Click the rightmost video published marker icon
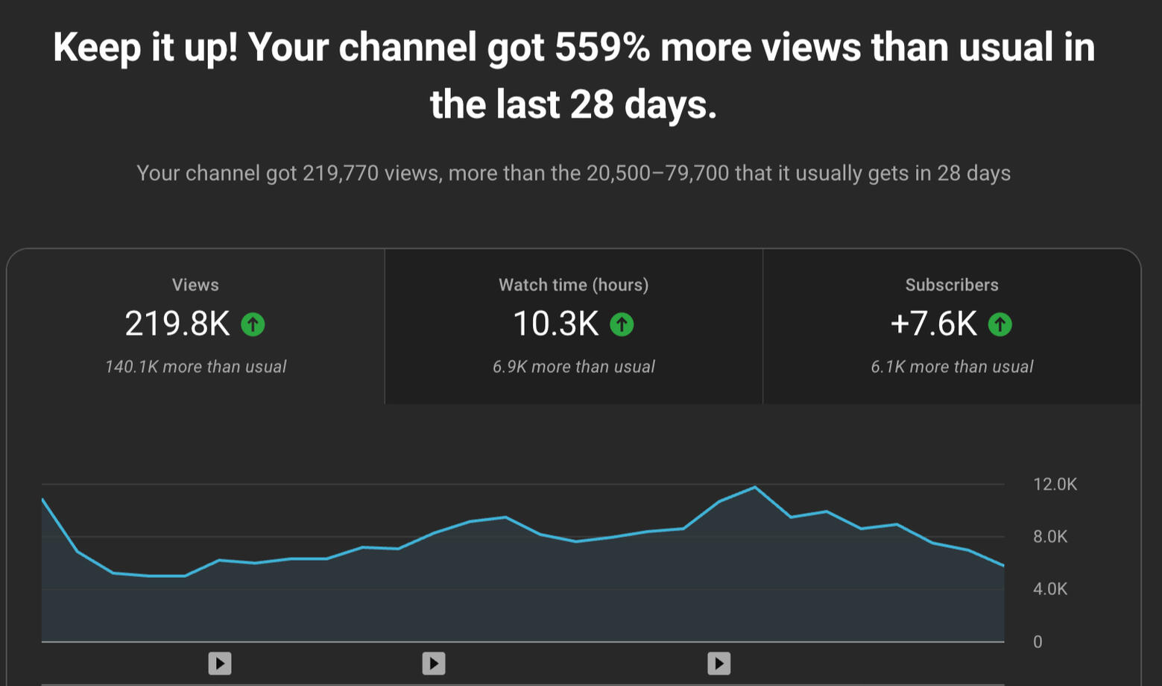This screenshot has width=1162, height=686. tap(719, 663)
